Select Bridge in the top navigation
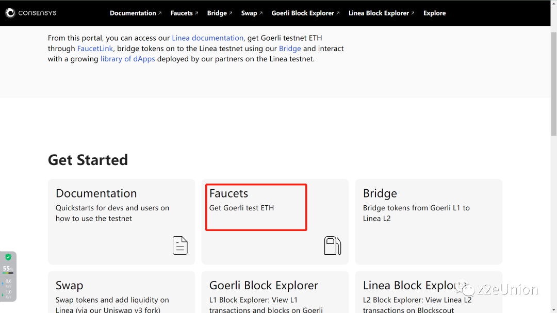The image size is (557, 313). click(x=217, y=13)
